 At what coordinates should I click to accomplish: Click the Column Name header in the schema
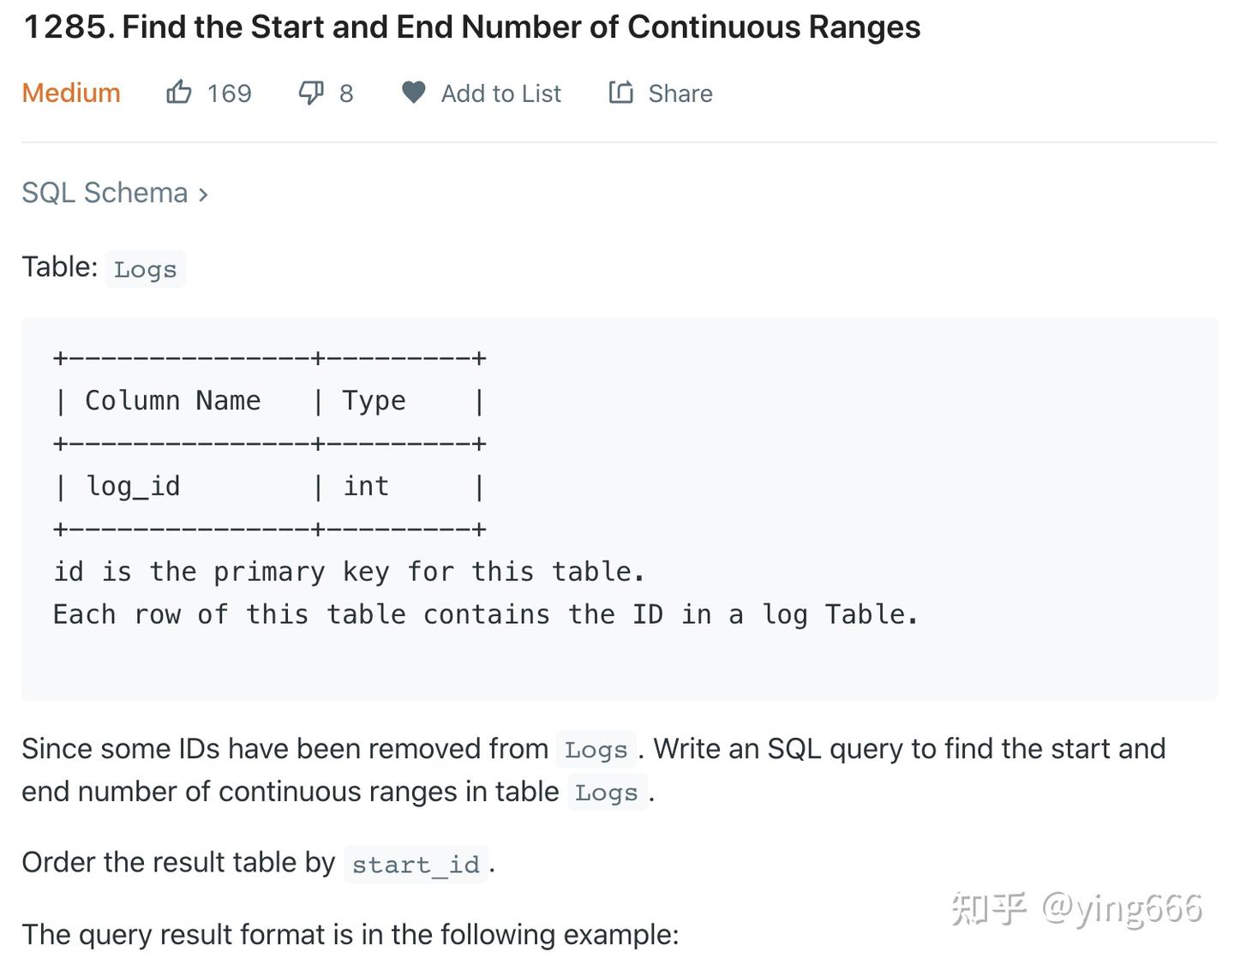(x=172, y=400)
